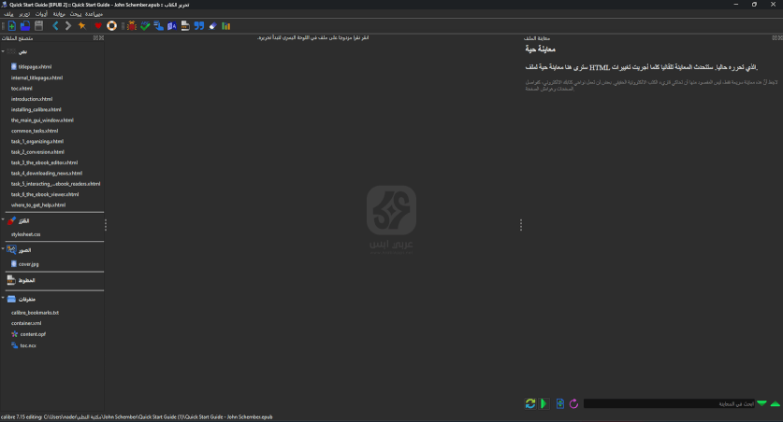Click the bar chart reports icon

click(x=225, y=26)
